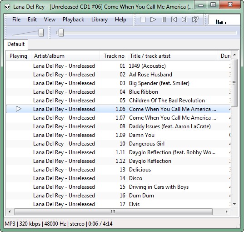Click the play indicator on the playing row

coord(19,109)
